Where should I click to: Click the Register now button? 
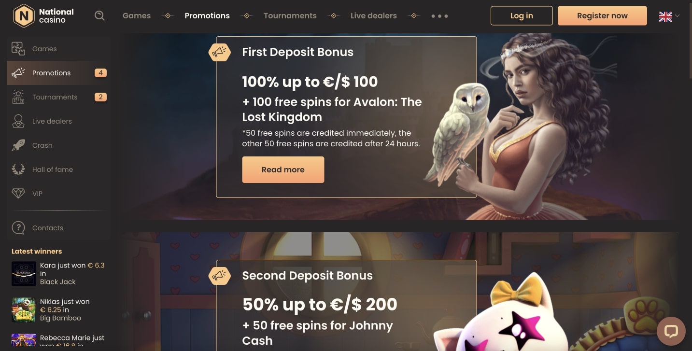pyautogui.click(x=602, y=16)
